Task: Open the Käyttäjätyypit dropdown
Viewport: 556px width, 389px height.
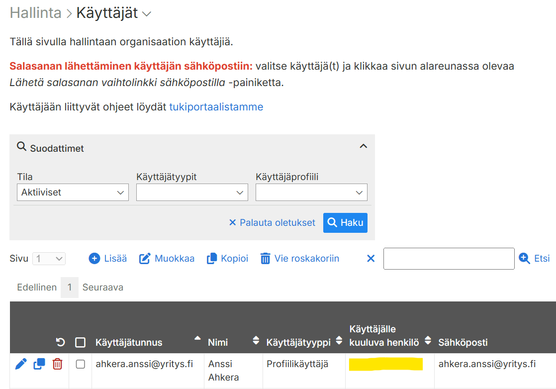Action: coord(192,193)
